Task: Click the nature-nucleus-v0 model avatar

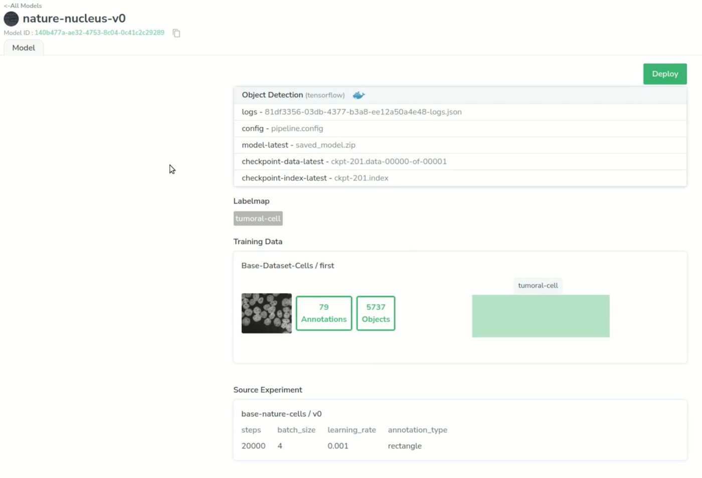Action: [x=11, y=19]
